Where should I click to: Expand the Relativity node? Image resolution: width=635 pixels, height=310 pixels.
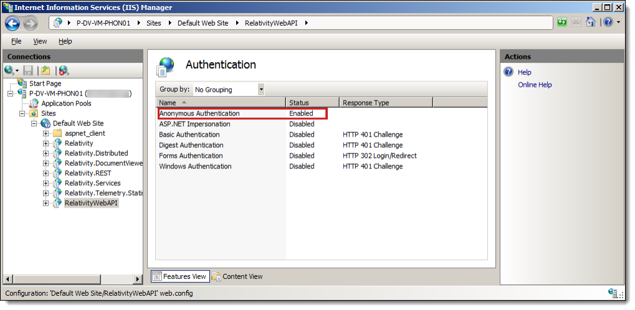(x=45, y=143)
